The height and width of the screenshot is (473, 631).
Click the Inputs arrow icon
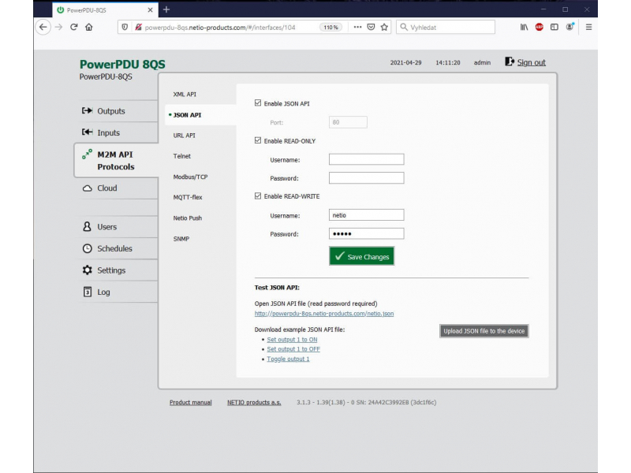point(88,132)
